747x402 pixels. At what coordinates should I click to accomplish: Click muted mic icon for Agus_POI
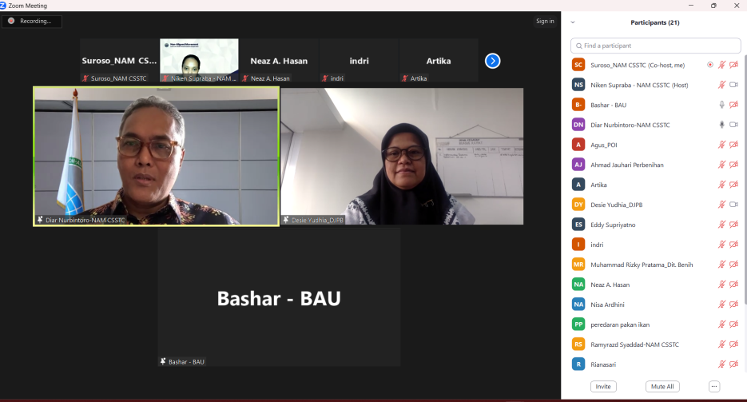click(721, 145)
